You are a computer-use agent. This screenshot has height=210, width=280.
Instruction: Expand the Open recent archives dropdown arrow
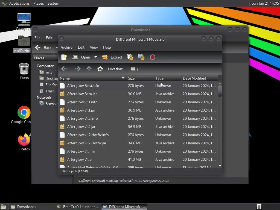(x=96, y=57)
